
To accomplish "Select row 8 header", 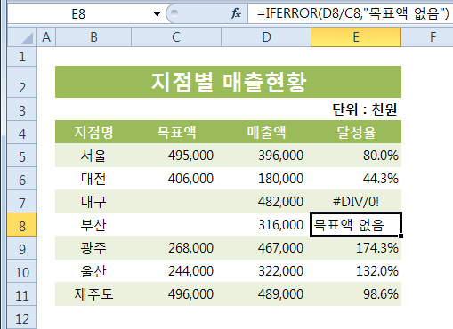I will pos(22,225).
